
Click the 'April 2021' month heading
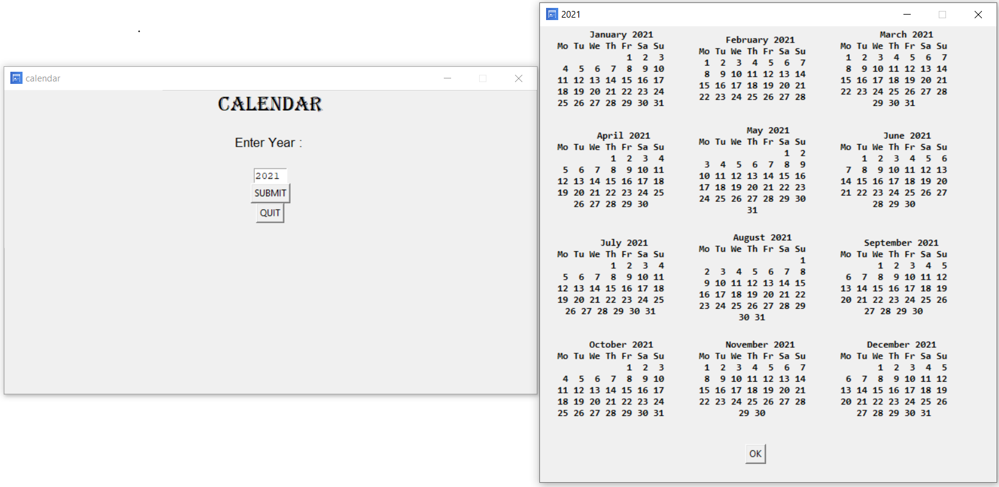623,136
